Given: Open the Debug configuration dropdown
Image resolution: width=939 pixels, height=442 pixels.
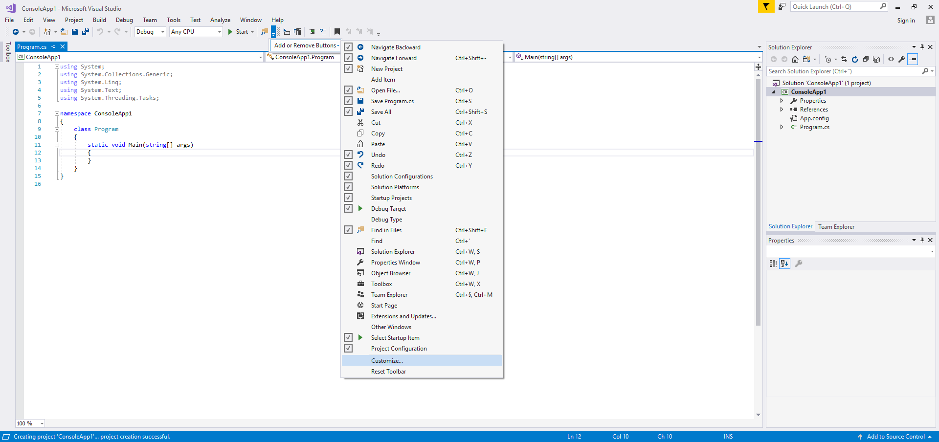Looking at the screenshot, I should pyautogui.click(x=151, y=32).
